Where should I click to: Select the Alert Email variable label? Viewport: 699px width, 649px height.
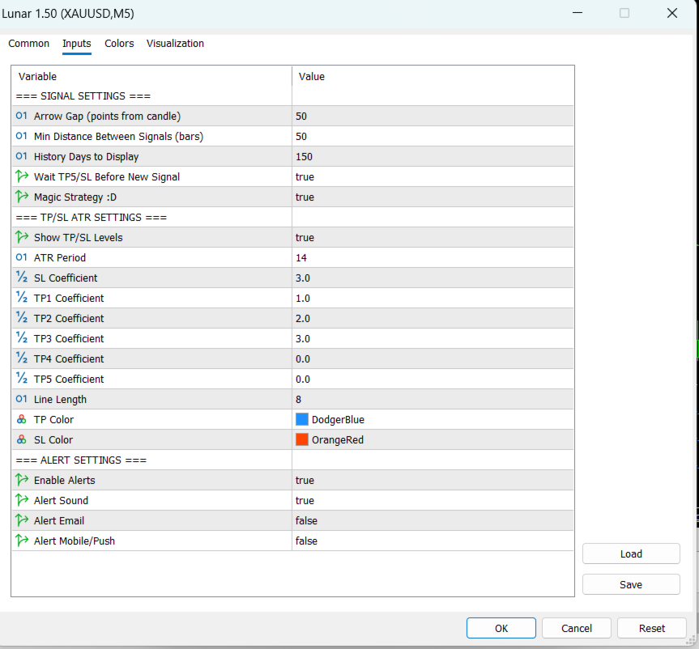click(x=59, y=520)
